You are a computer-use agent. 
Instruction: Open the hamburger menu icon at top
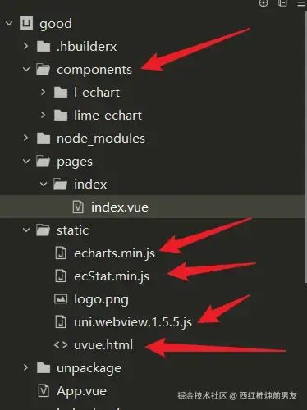point(302,3)
